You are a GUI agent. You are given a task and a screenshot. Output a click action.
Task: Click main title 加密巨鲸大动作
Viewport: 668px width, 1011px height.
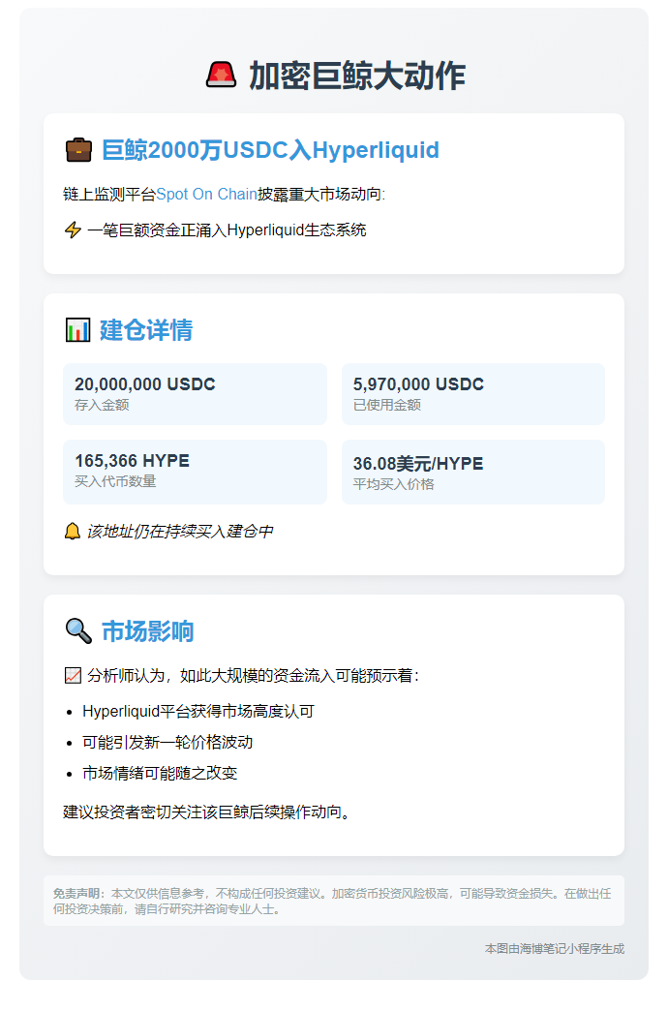tap(356, 76)
